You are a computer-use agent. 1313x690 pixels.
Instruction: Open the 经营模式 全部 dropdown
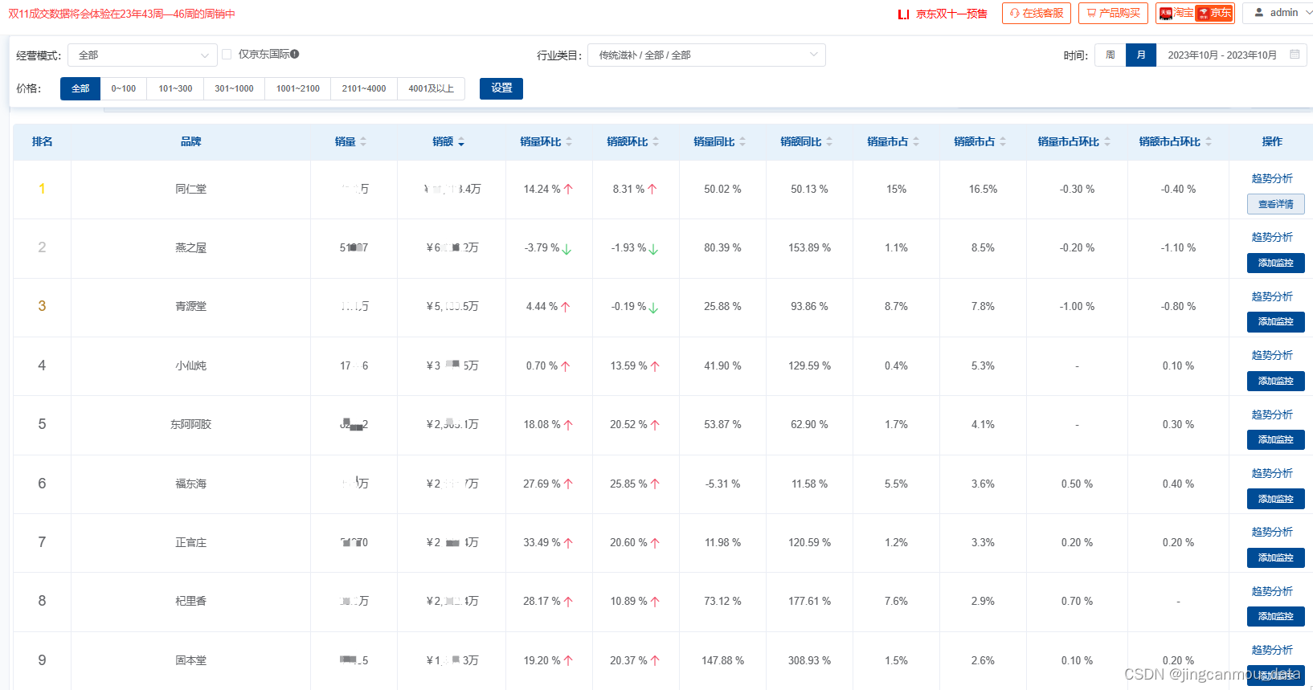point(142,55)
